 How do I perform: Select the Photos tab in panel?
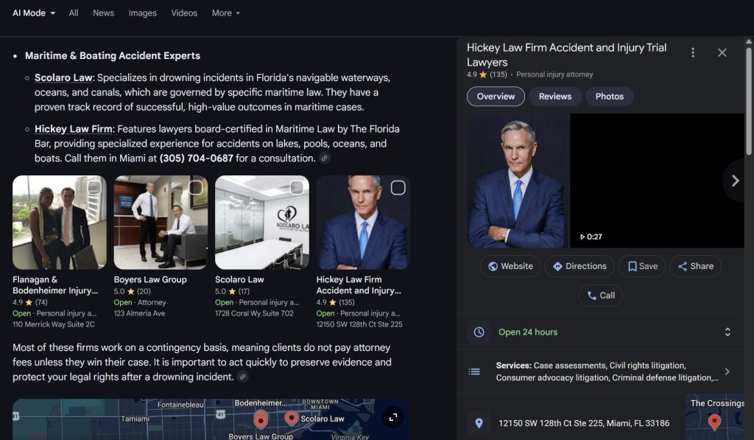pos(609,97)
